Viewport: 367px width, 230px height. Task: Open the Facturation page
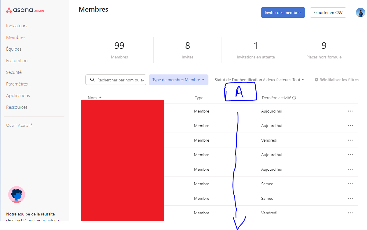[17, 60]
